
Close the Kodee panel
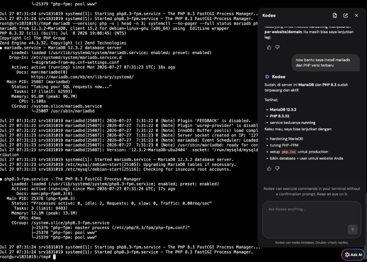(x=356, y=15)
